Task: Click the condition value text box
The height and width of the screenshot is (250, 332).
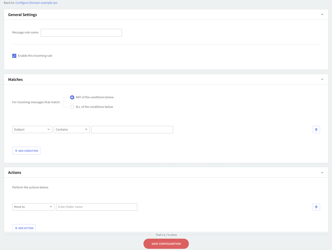Action: (x=132, y=130)
